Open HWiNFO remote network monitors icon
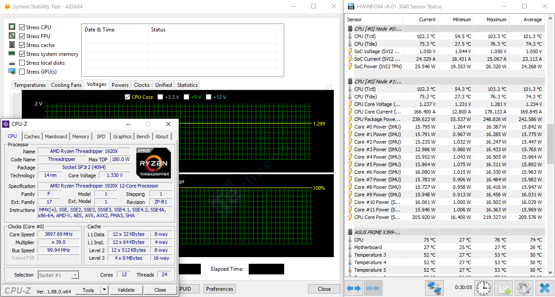Image resolution: width=555 pixels, height=297 pixels. [x=434, y=288]
